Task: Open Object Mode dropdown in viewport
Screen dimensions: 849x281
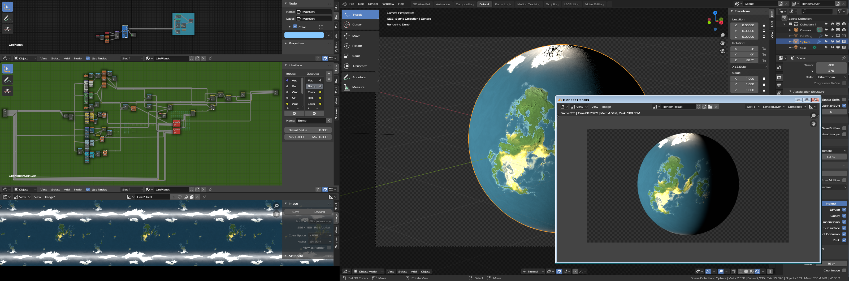Action: [x=369, y=271]
